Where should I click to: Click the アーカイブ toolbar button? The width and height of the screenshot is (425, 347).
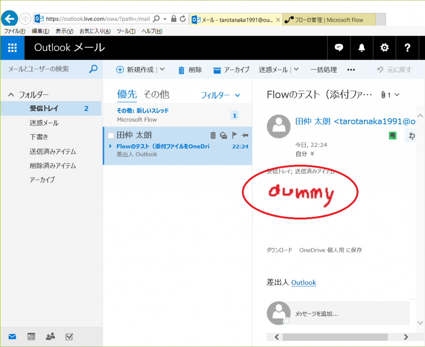[231, 70]
